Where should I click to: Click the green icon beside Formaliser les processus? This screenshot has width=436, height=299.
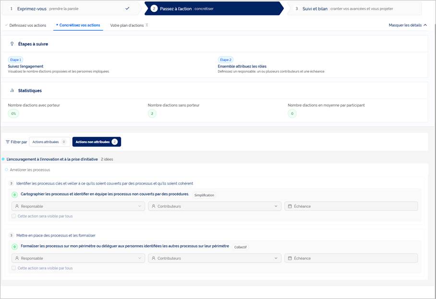click(x=15, y=247)
